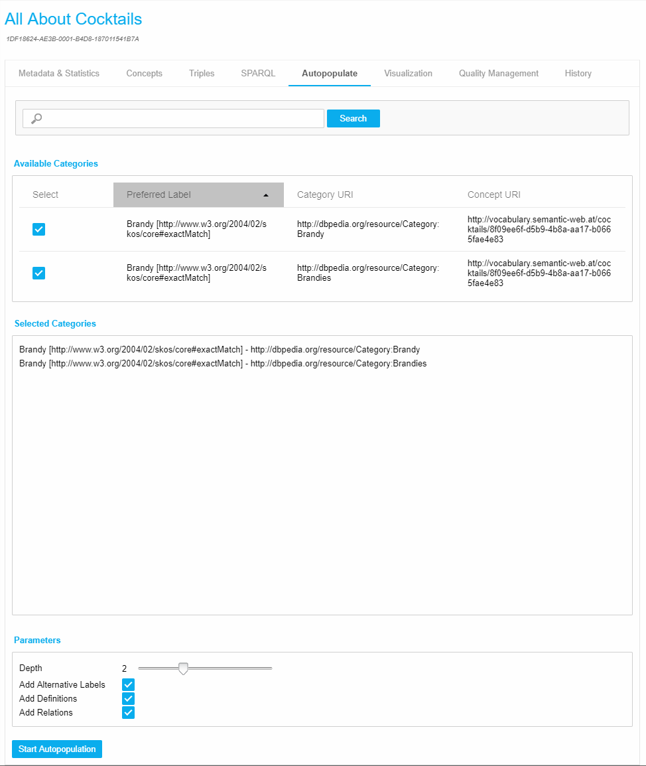This screenshot has height=766, width=646.
Task: Uncheck the Category:Brandy row checkbox
Action: tap(39, 230)
